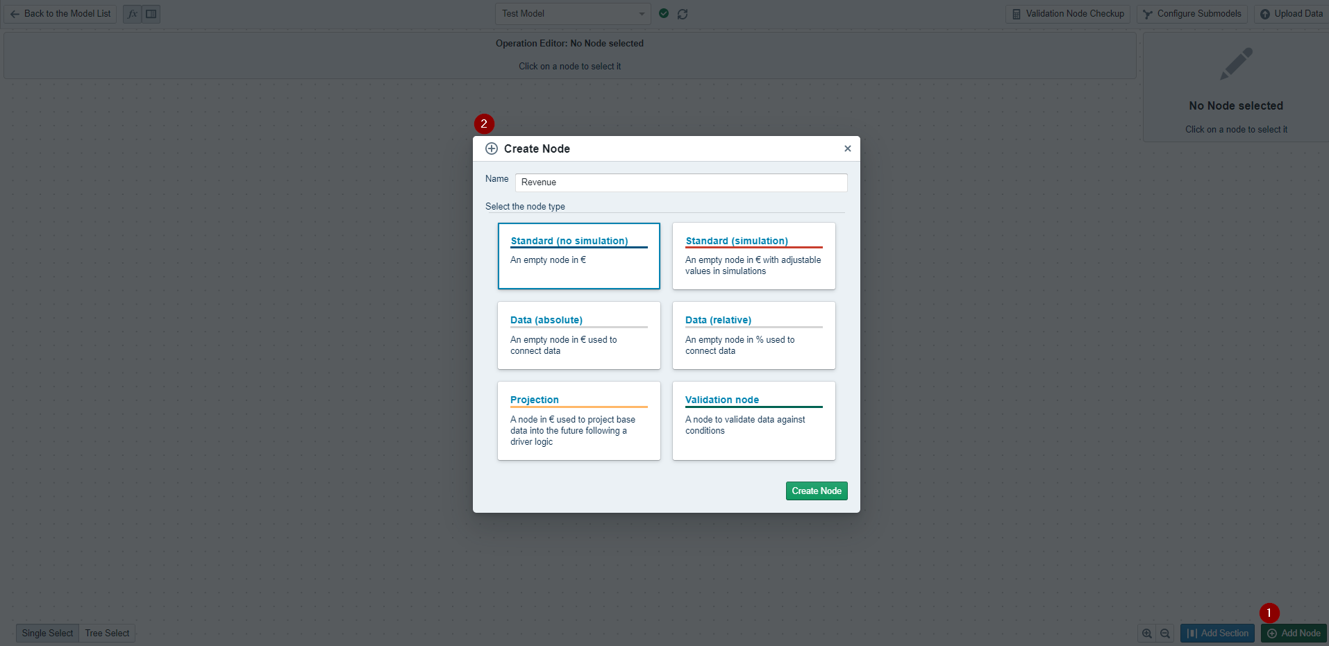Click the formula fx icon in toolbar
The width and height of the screenshot is (1329, 646).
[132, 14]
